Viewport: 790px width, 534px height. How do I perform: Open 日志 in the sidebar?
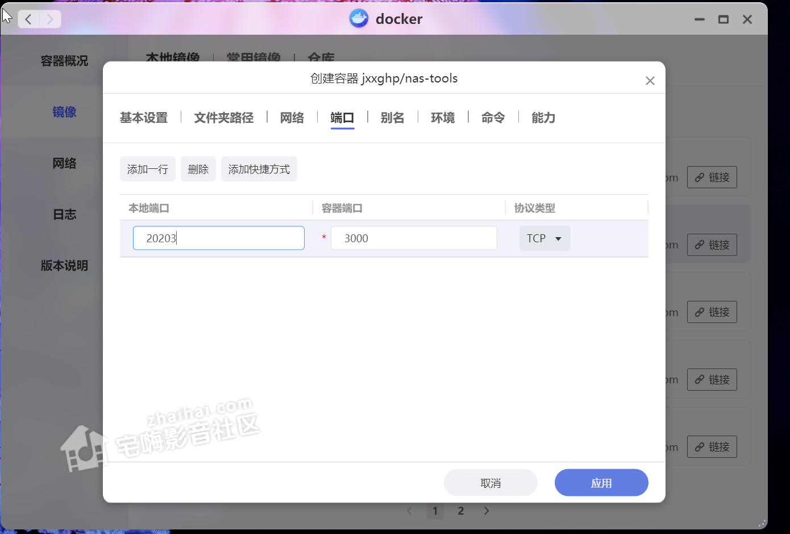pos(64,214)
